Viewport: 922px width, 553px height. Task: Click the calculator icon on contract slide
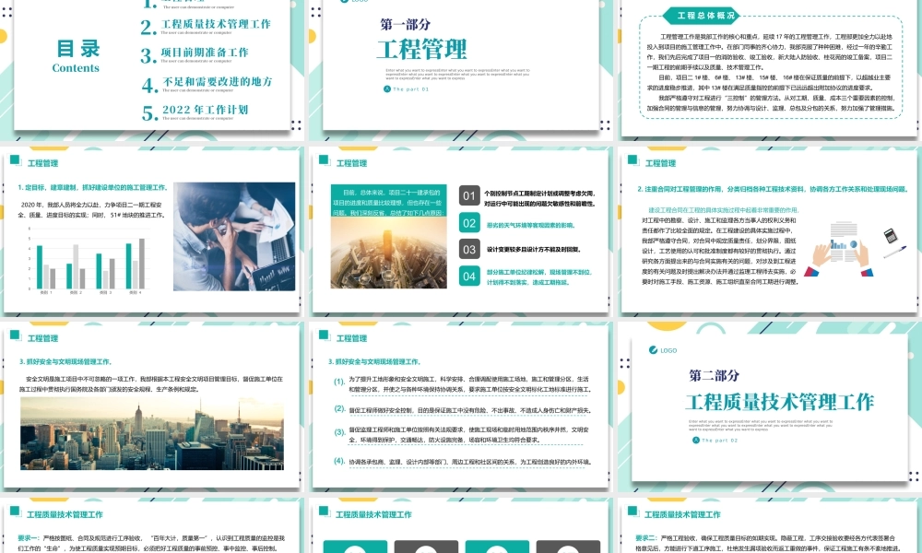click(x=891, y=236)
